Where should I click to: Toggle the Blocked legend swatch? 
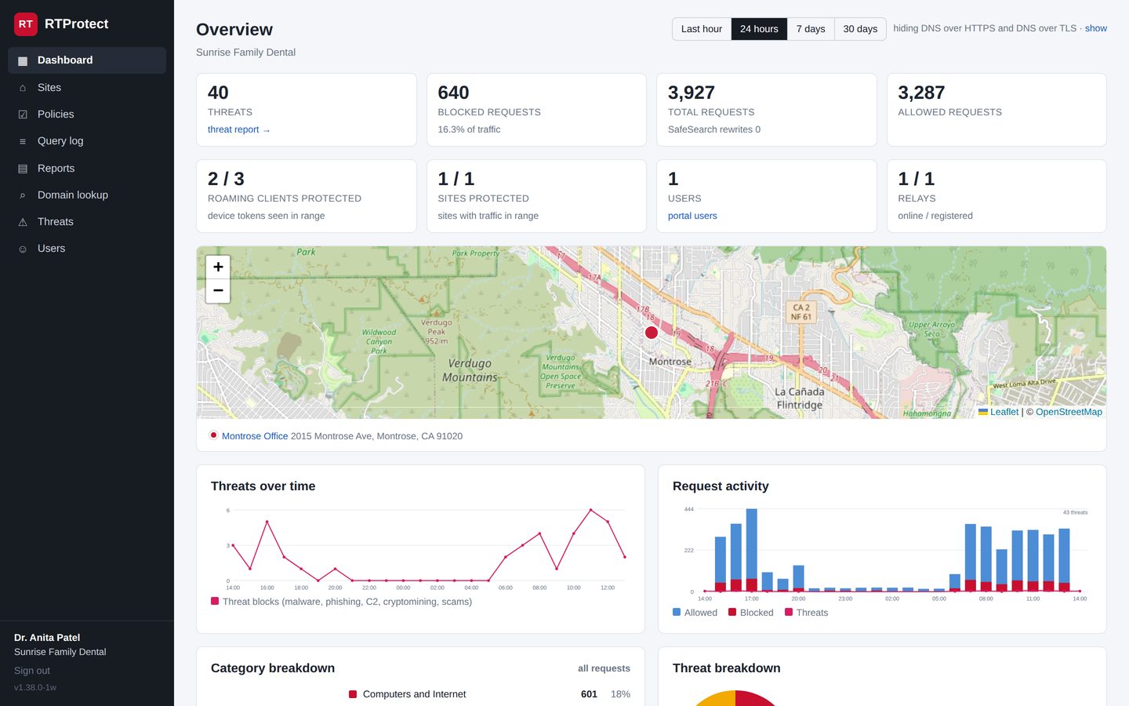pos(732,613)
